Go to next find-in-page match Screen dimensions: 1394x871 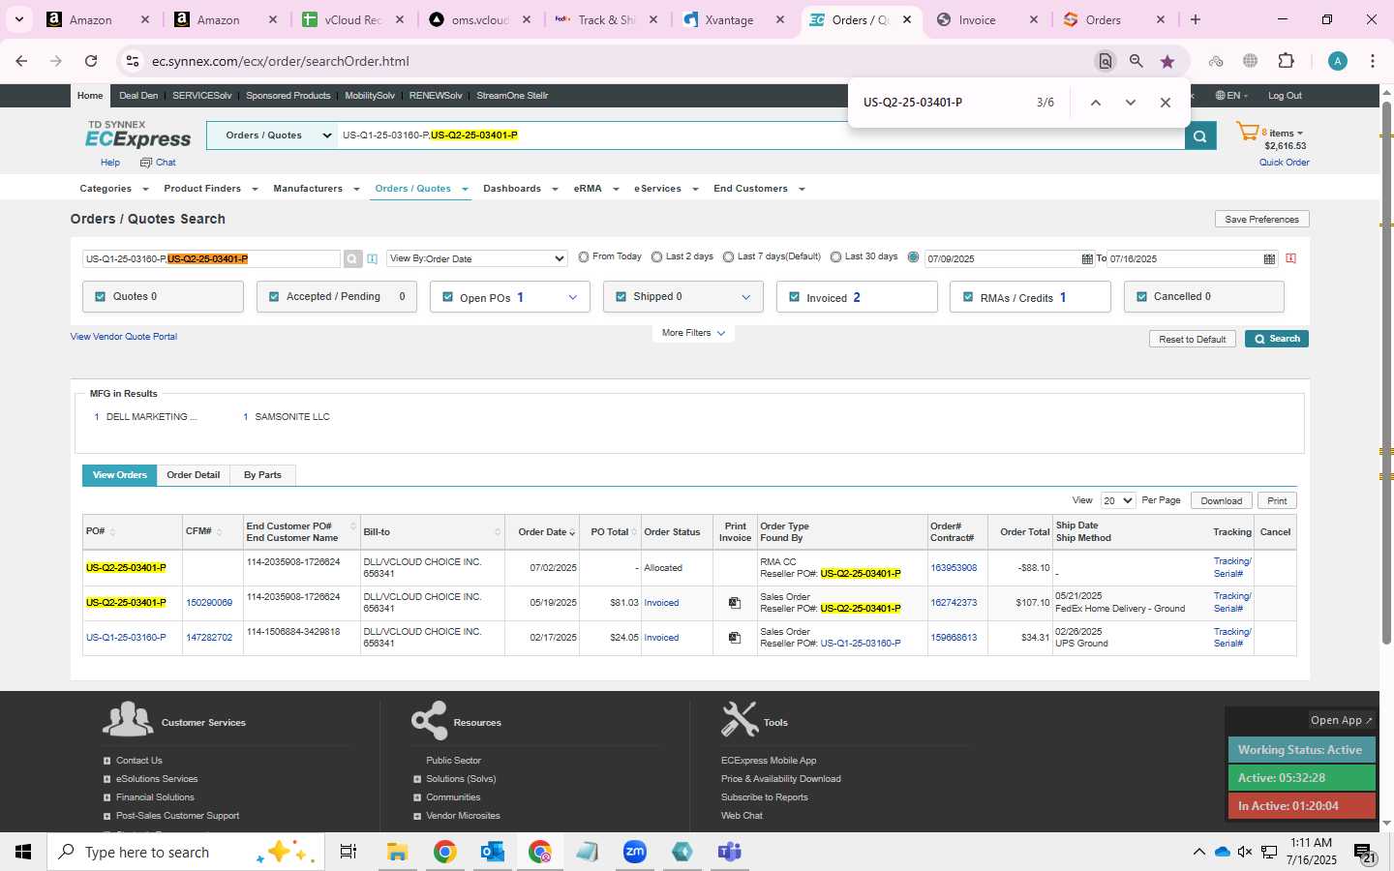coord(1130,103)
